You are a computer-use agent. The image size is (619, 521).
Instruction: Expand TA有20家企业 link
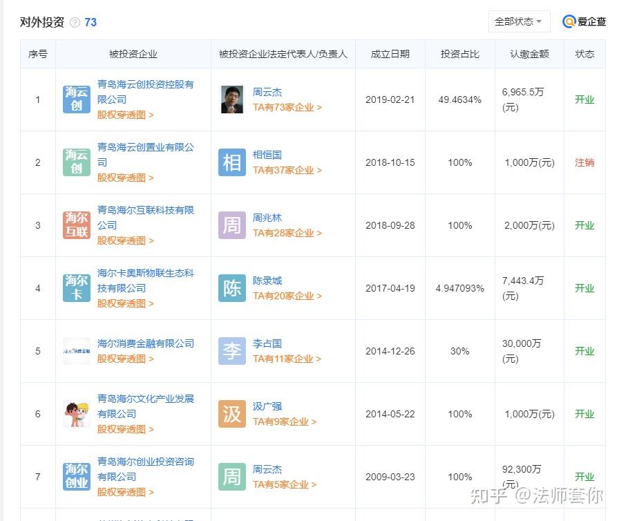click(287, 296)
